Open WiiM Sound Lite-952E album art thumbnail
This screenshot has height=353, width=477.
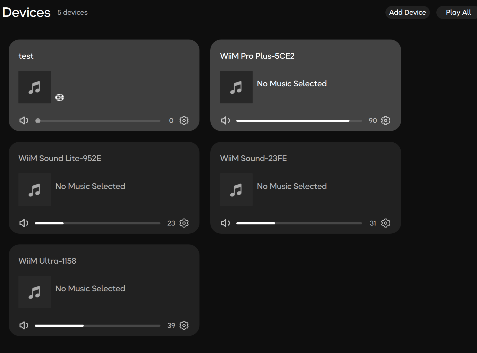pos(35,190)
